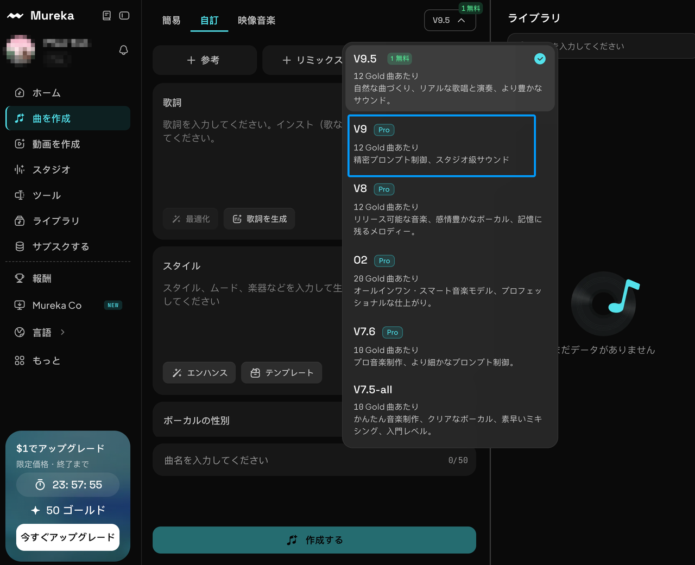Open スタジオ in the sidebar

(x=68, y=169)
